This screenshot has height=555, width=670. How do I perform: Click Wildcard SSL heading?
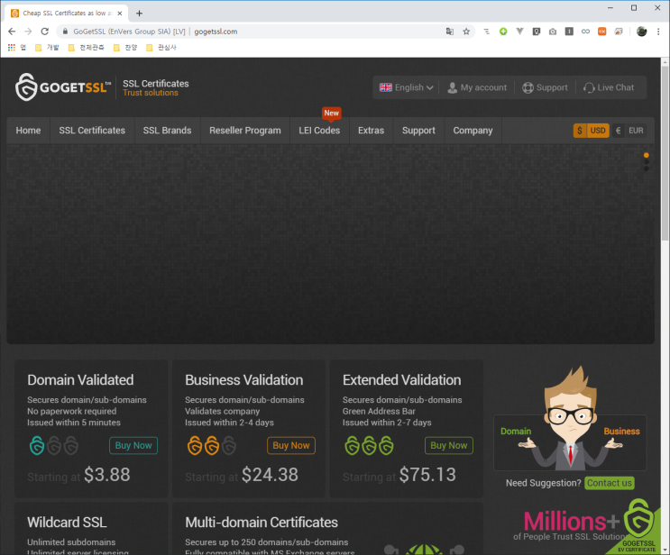pos(67,523)
